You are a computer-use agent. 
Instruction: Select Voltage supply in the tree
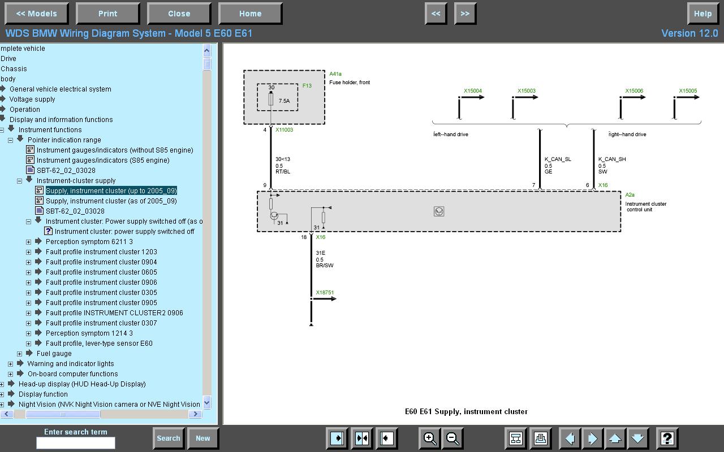coord(32,99)
